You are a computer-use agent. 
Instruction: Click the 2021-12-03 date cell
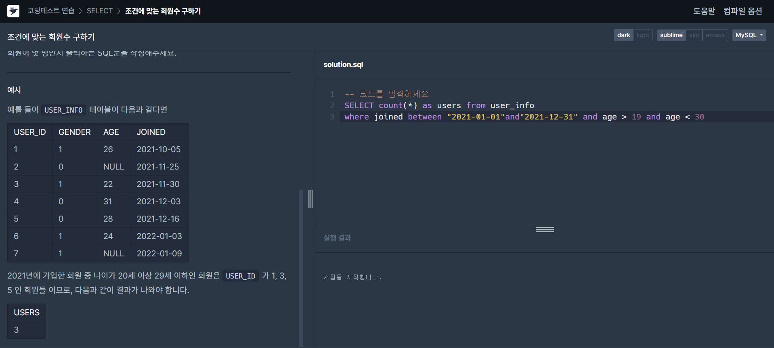coord(159,201)
